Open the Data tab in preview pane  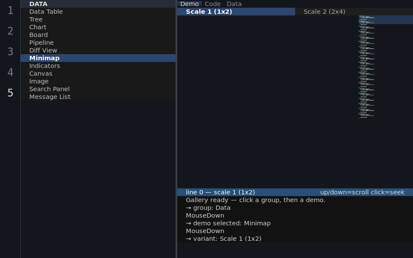tap(234, 4)
